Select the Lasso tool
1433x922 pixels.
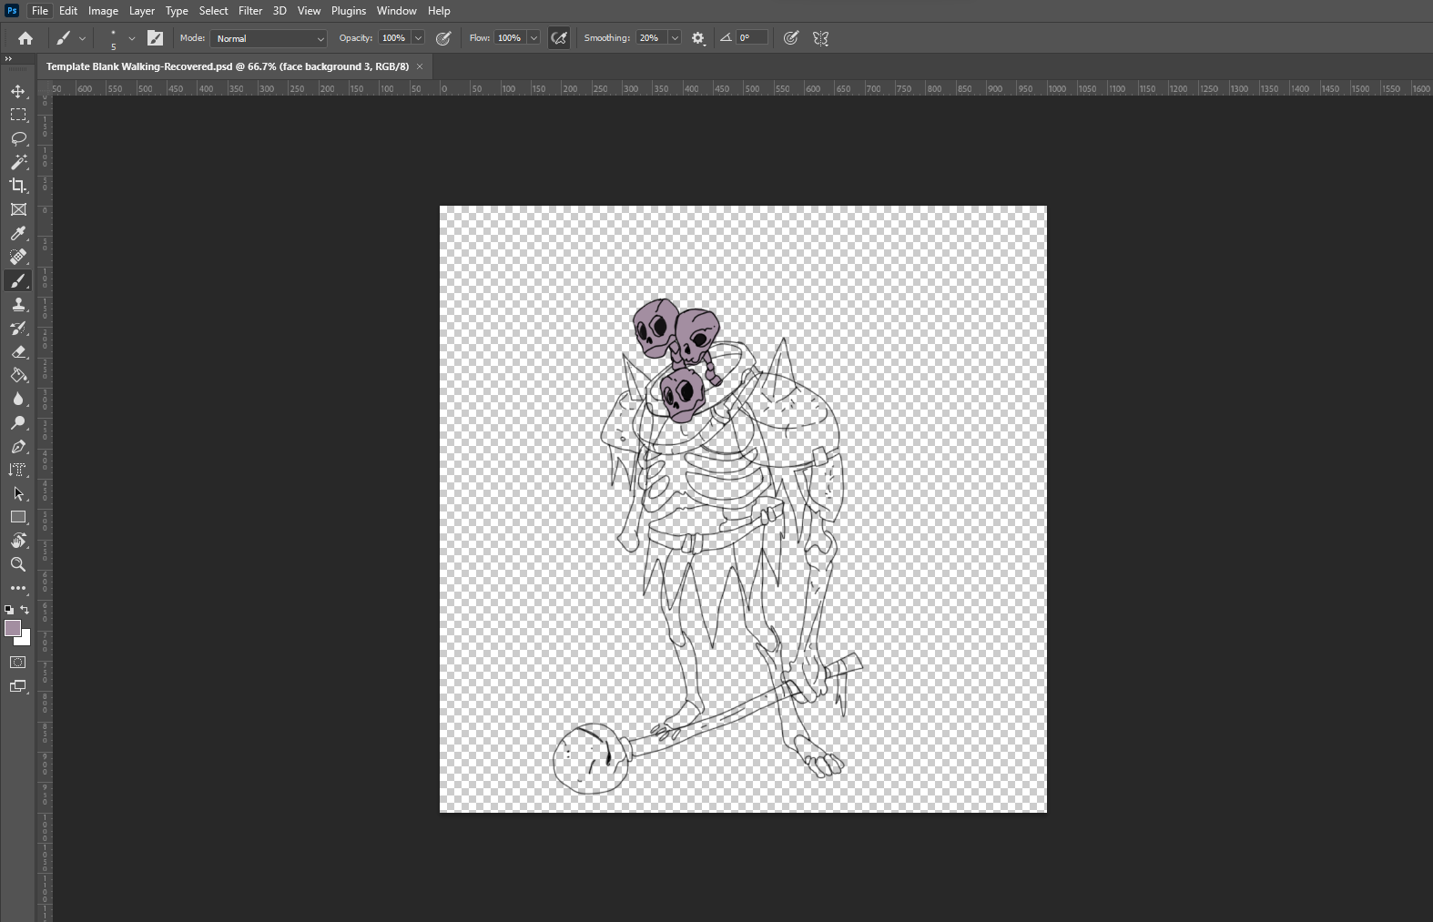point(18,138)
